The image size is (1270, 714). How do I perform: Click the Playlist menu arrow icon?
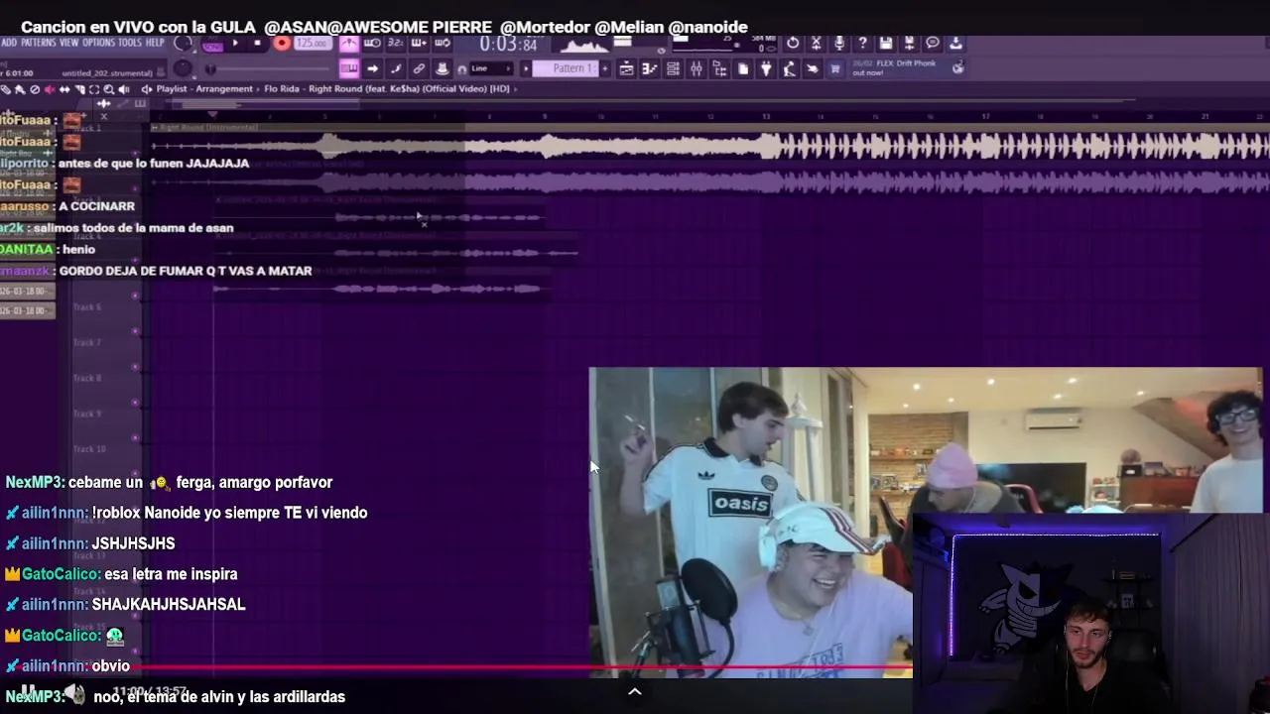pyautogui.click(x=146, y=88)
